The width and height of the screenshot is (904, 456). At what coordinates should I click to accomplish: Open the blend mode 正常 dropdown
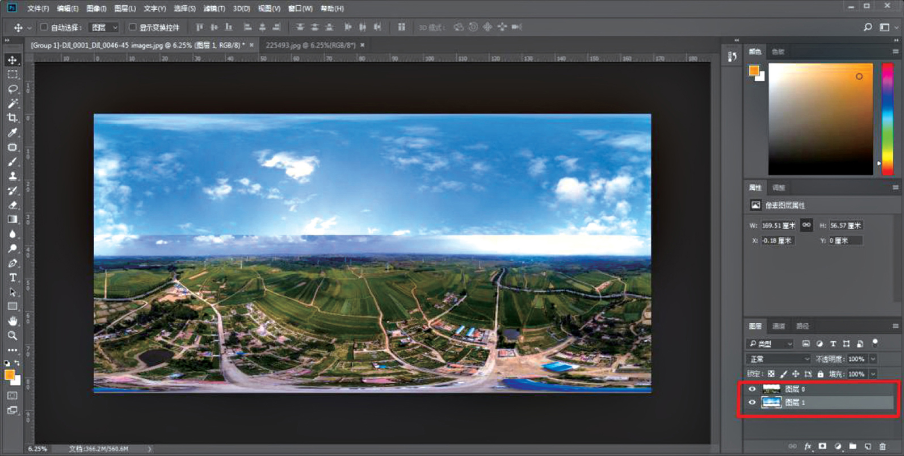tap(779, 359)
